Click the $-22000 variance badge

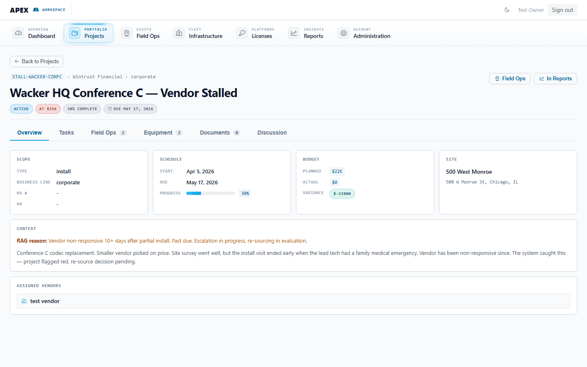pyautogui.click(x=342, y=194)
